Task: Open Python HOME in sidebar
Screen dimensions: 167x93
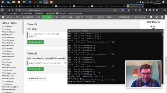Action: 7,26
